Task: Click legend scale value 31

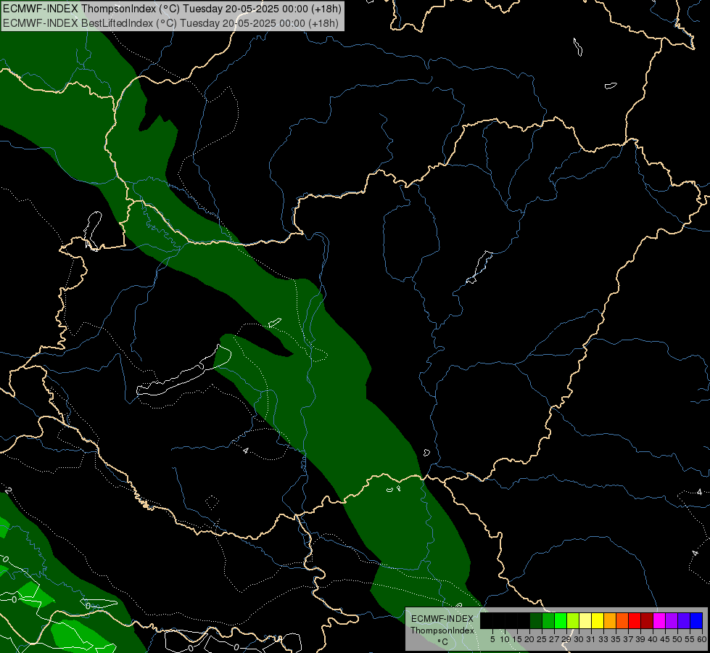Action: (x=591, y=639)
